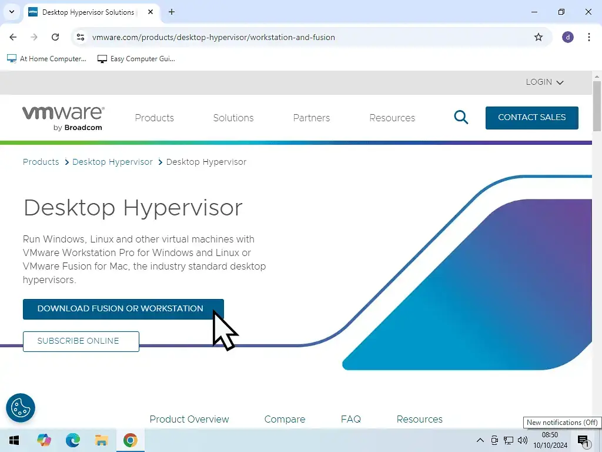The width and height of the screenshot is (602, 452).
Task: Click the CONTACT SALES button
Action: tap(531, 118)
